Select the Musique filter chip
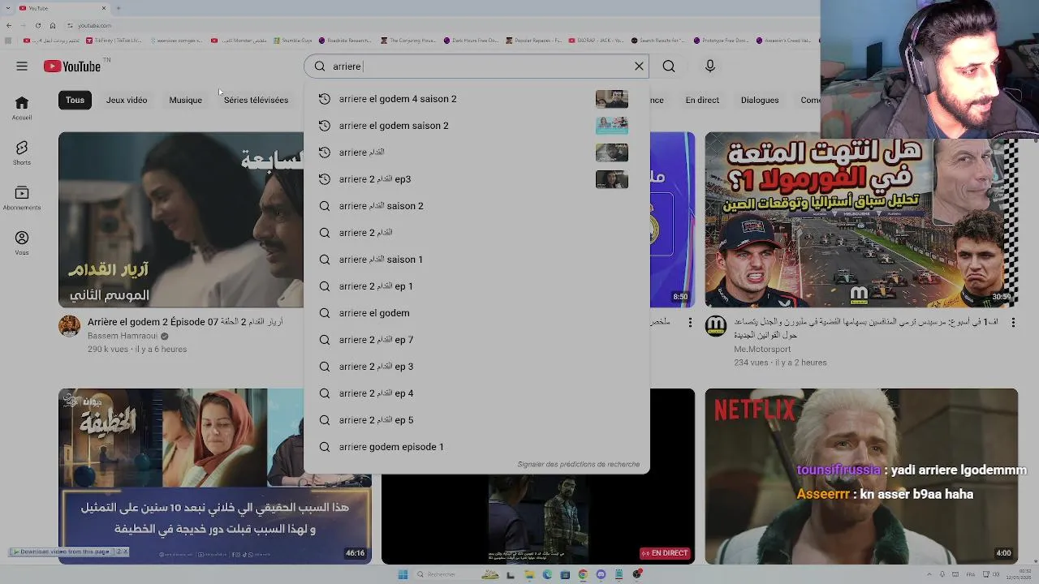This screenshot has width=1039, height=584. tap(185, 100)
